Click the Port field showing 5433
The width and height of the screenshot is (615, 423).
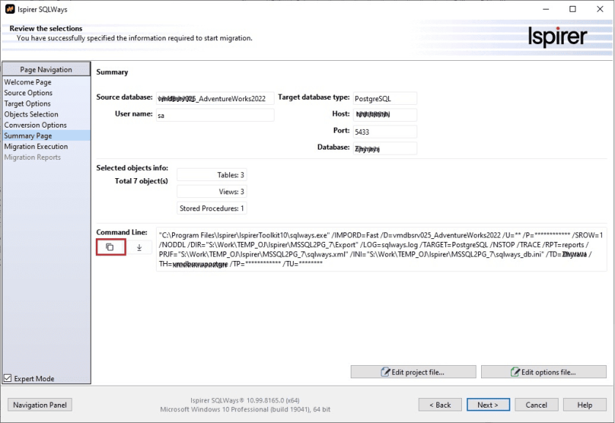384,132
